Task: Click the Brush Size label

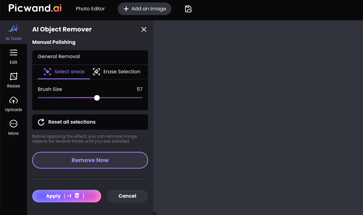Action: [50, 89]
